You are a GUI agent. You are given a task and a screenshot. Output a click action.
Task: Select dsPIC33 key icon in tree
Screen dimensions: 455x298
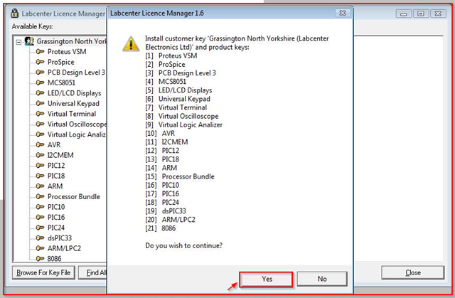click(40, 238)
